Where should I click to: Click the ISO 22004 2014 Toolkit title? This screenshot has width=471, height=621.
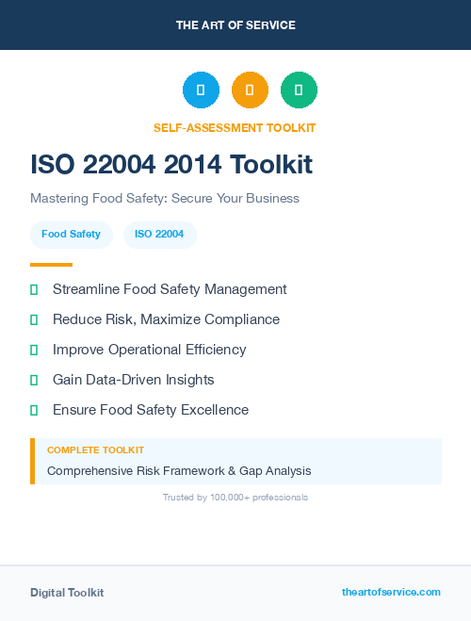171,164
